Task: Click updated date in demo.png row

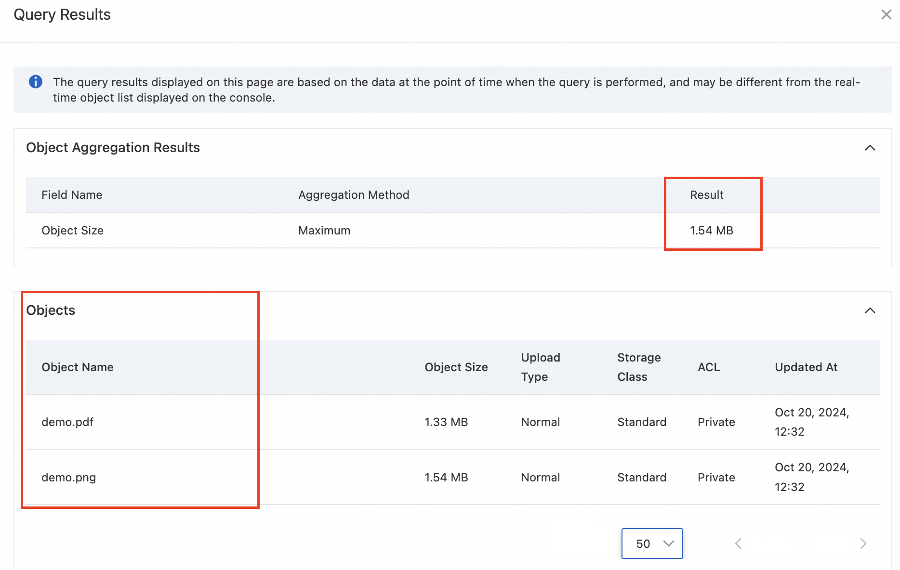Action: tap(812, 477)
